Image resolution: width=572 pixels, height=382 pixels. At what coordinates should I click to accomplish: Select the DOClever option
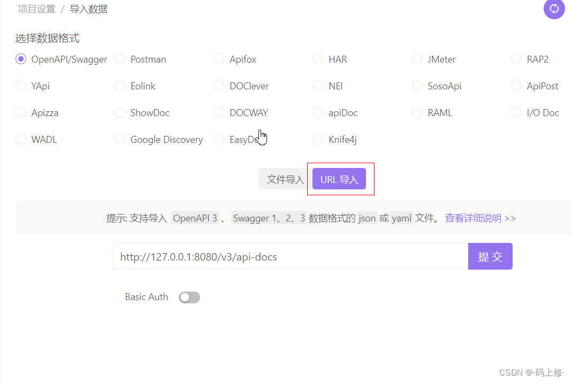click(x=219, y=86)
